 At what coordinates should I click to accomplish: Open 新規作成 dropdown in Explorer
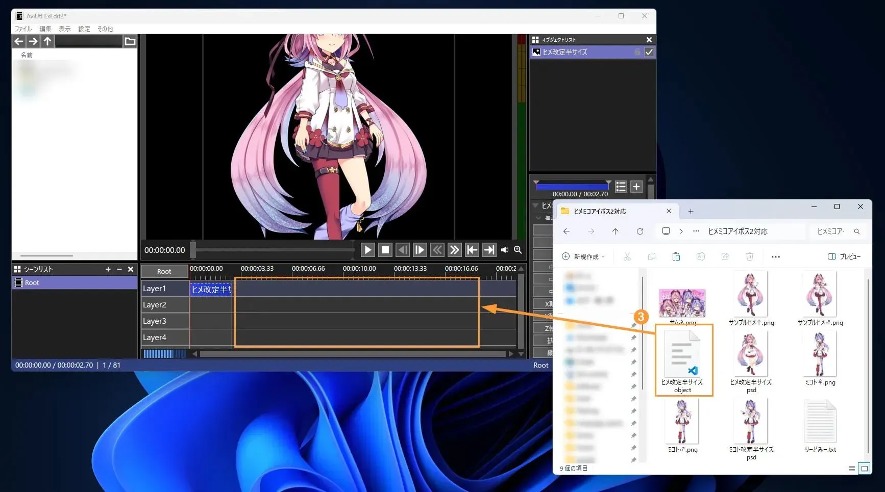(583, 256)
